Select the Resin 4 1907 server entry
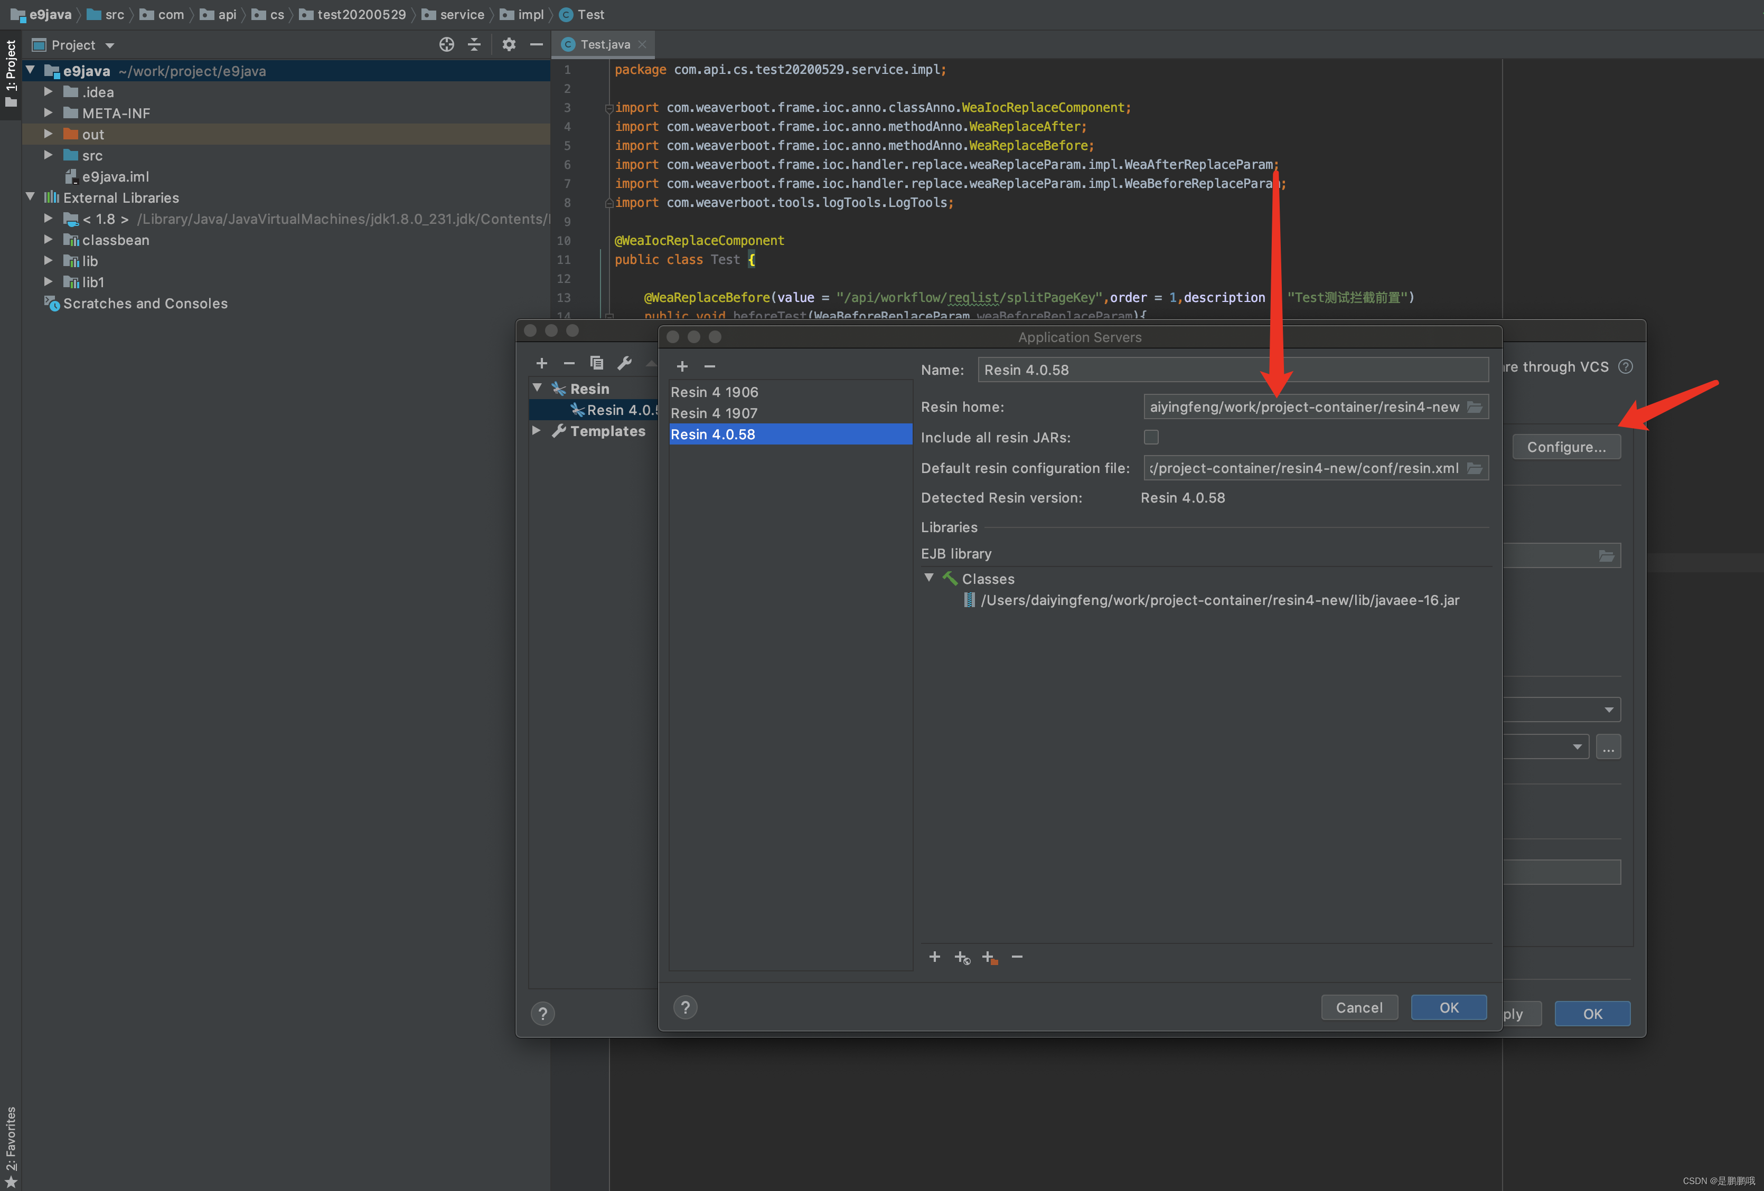This screenshot has width=1764, height=1191. (x=714, y=413)
